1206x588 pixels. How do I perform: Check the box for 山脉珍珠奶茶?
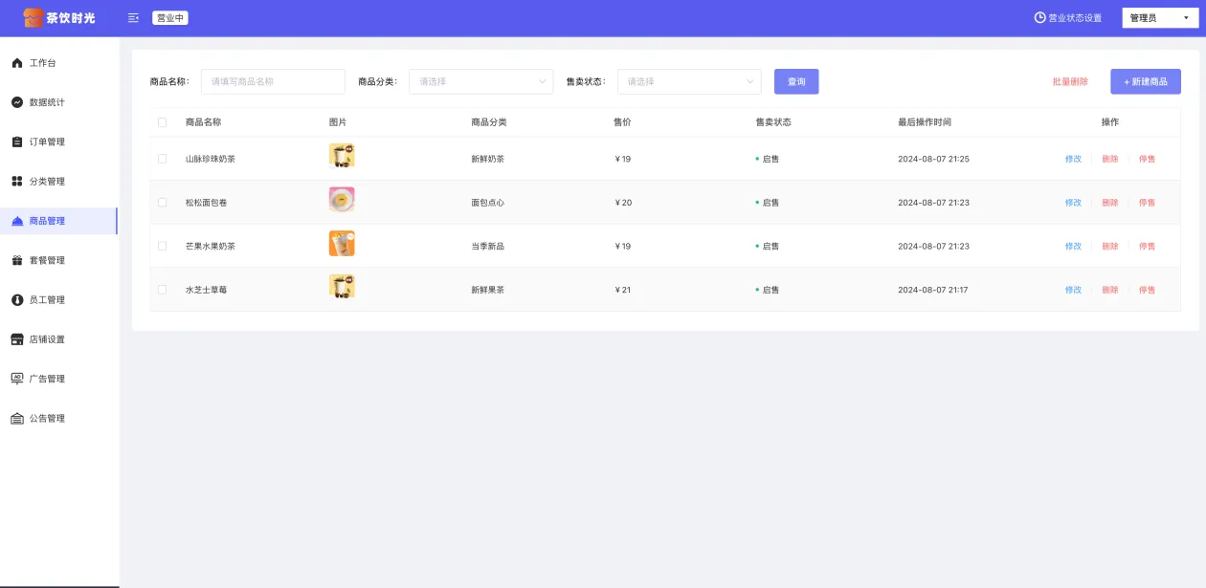[162, 159]
